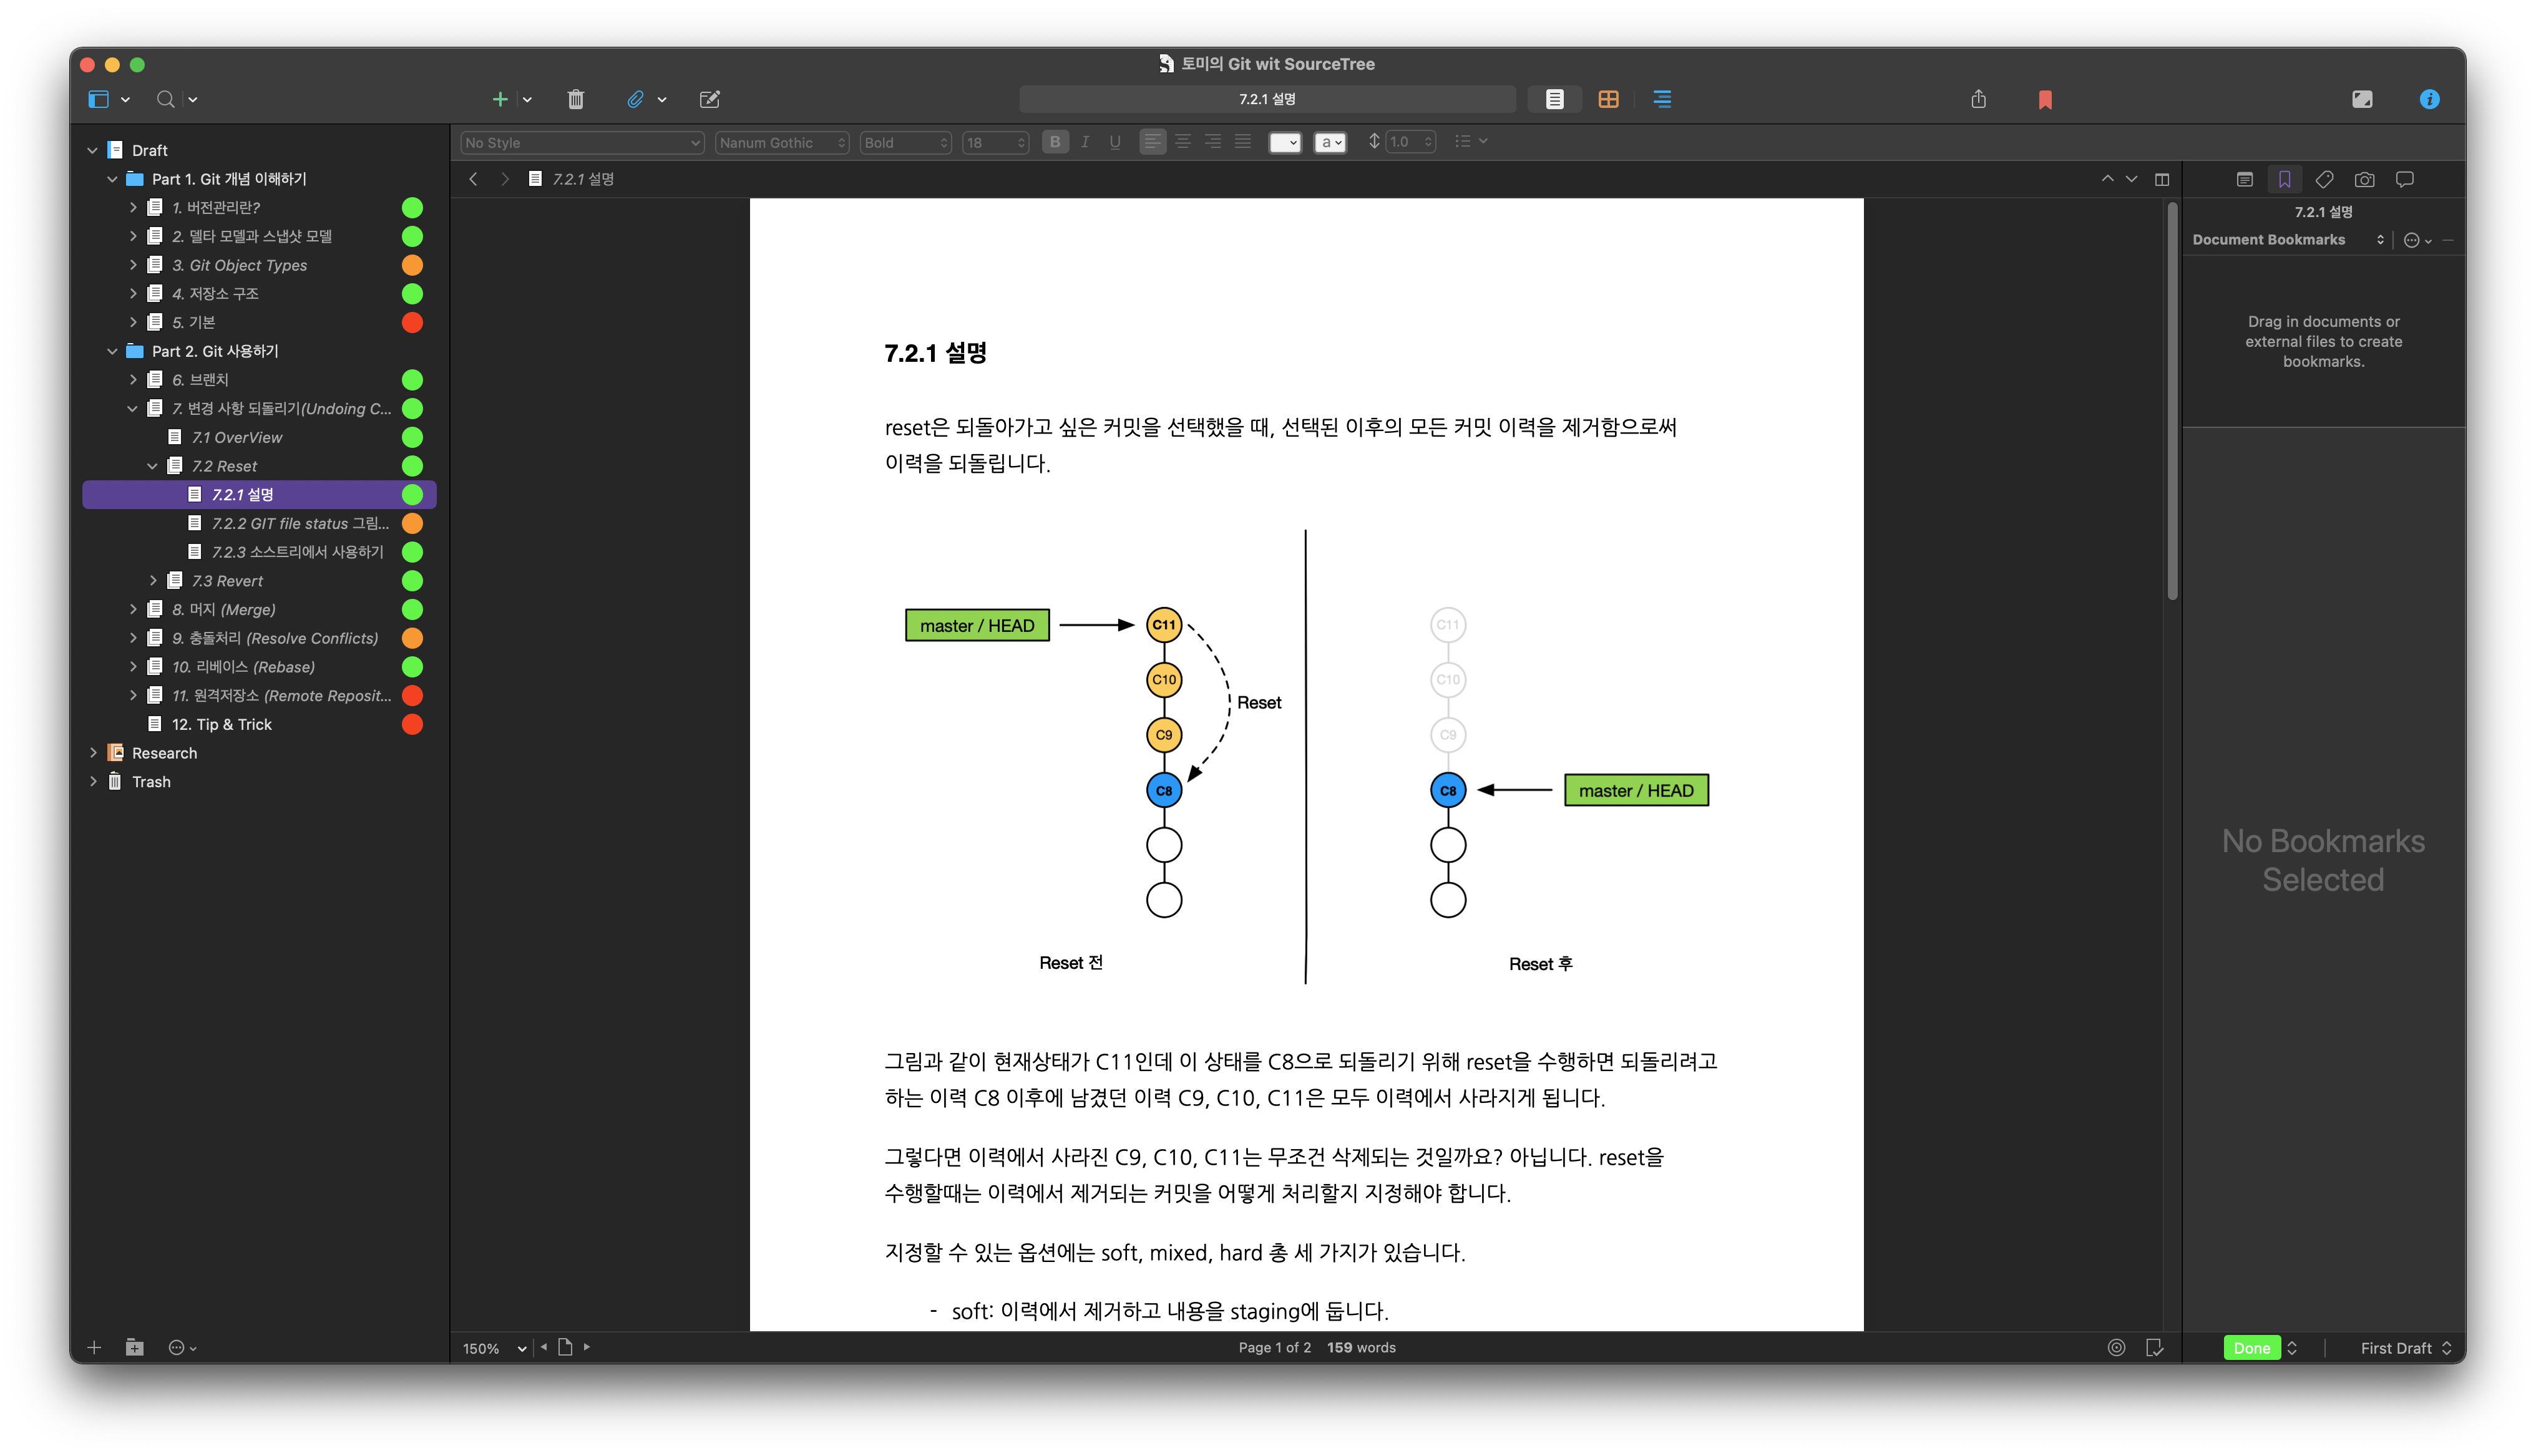Open the Nanum Gothic font dropdown
This screenshot has width=2536, height=1456.
783,142
